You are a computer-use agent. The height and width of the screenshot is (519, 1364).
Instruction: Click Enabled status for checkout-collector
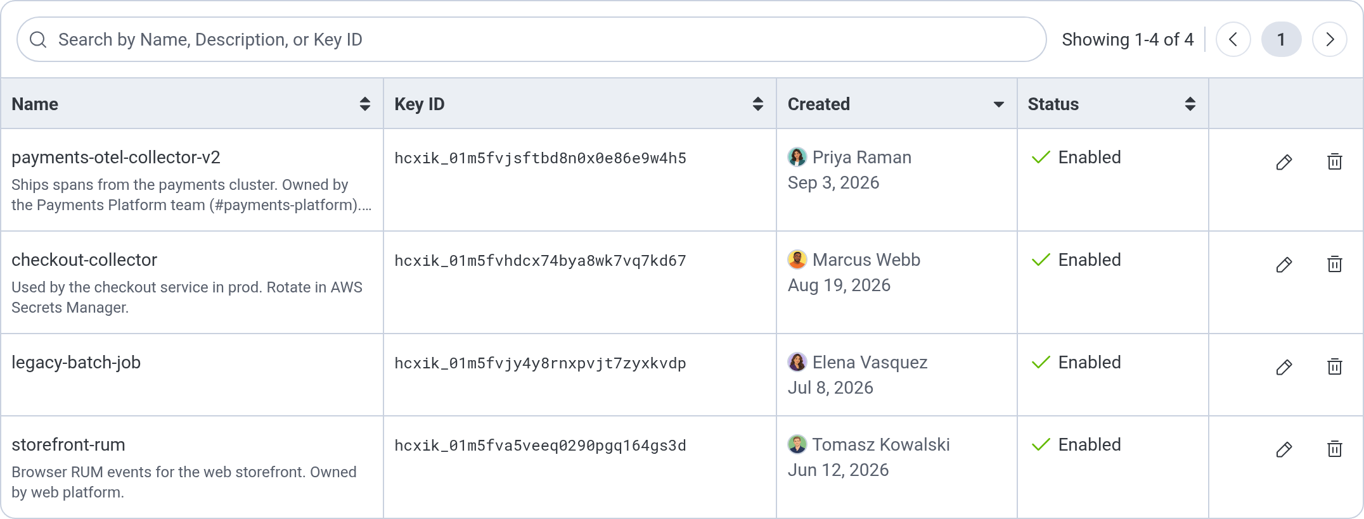click(1076, 259)
